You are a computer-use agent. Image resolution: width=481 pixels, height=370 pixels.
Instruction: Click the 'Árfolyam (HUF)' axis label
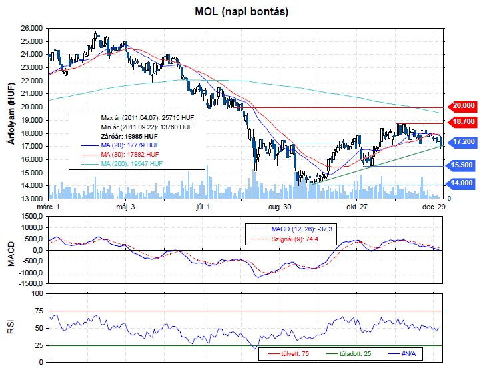click(11, 113)
